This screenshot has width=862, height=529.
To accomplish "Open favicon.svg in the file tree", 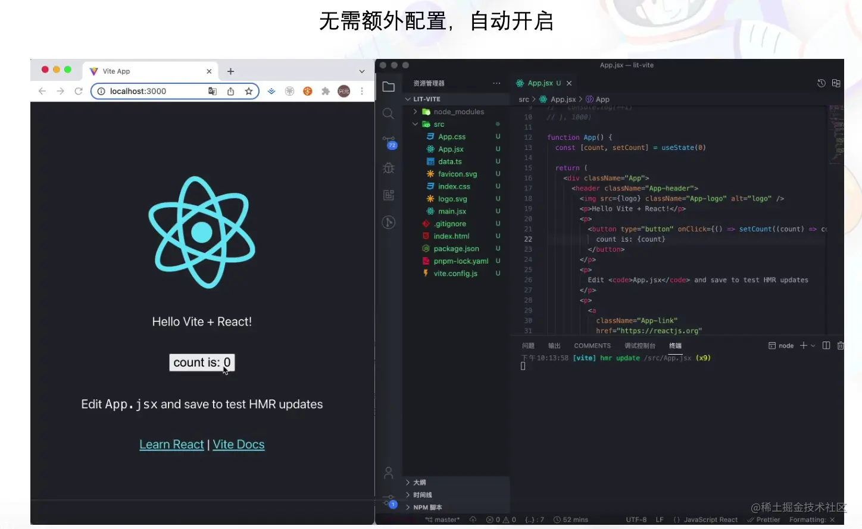I will [x=457, y=174].
